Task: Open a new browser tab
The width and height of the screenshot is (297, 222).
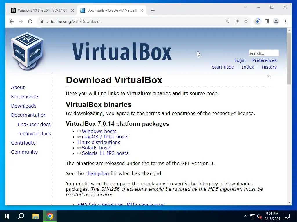Action: [x=153, y=10]
